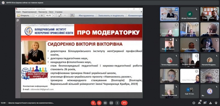Unmute the microphone in the call bar

coord(93,103)
